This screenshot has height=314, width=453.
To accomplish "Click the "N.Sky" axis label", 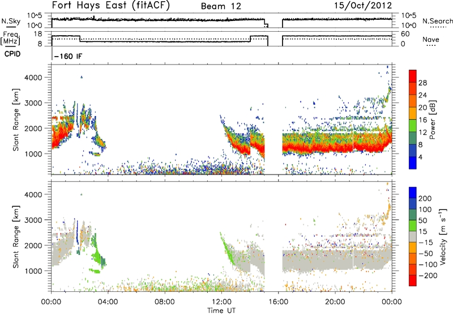I will [x=11, y=21].
